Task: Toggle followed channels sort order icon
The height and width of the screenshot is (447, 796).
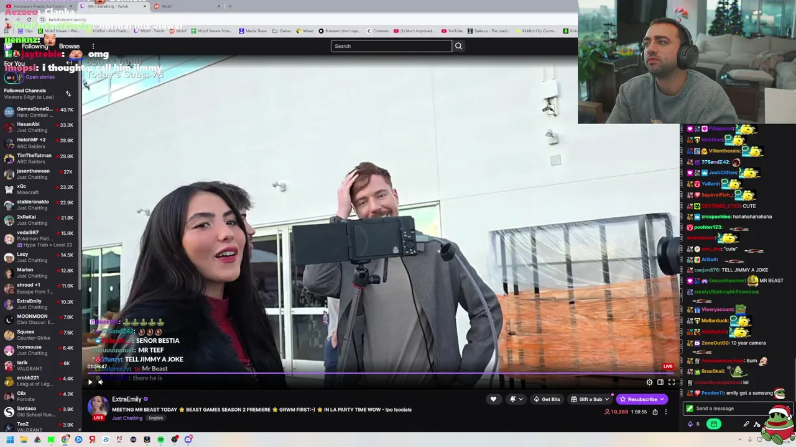Action: 68,94
